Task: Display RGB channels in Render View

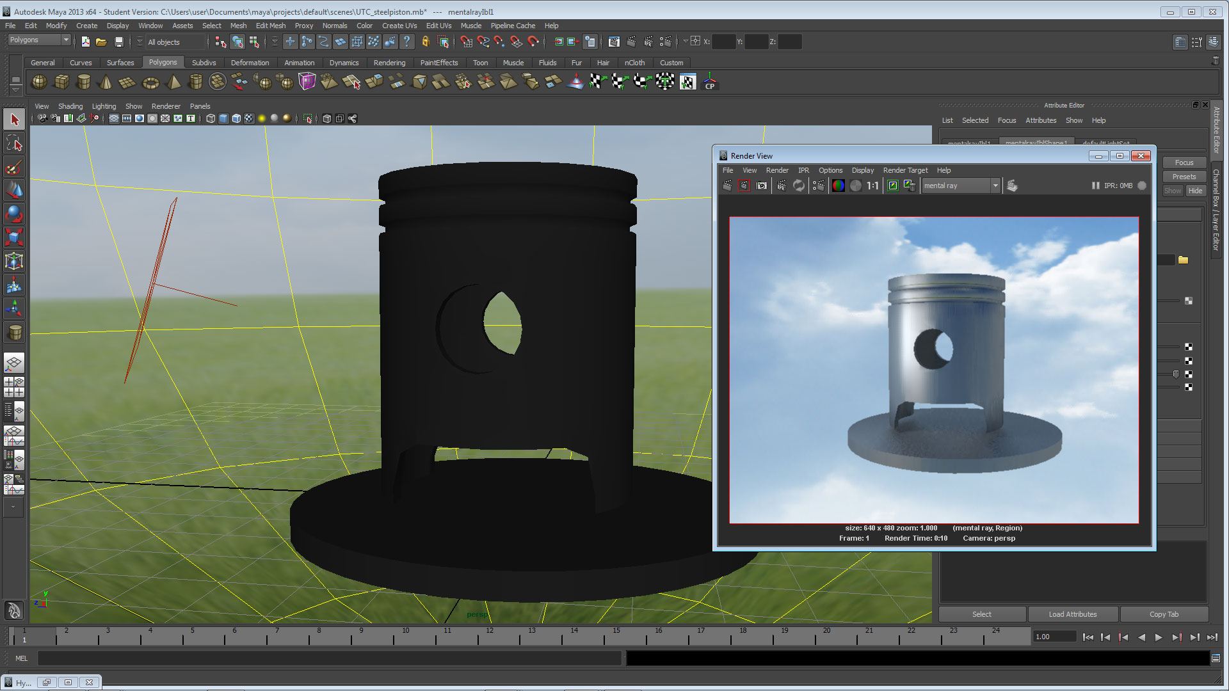Action: tap(838, 186)
